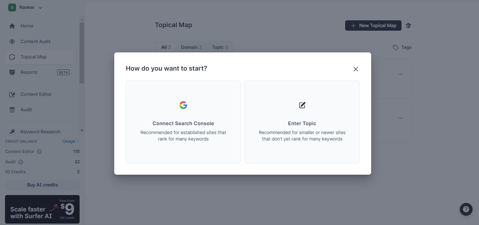Click the sidebar scrollbar down arrow
This screenshot has width=479, height=225.
click(x=82, y=131)
